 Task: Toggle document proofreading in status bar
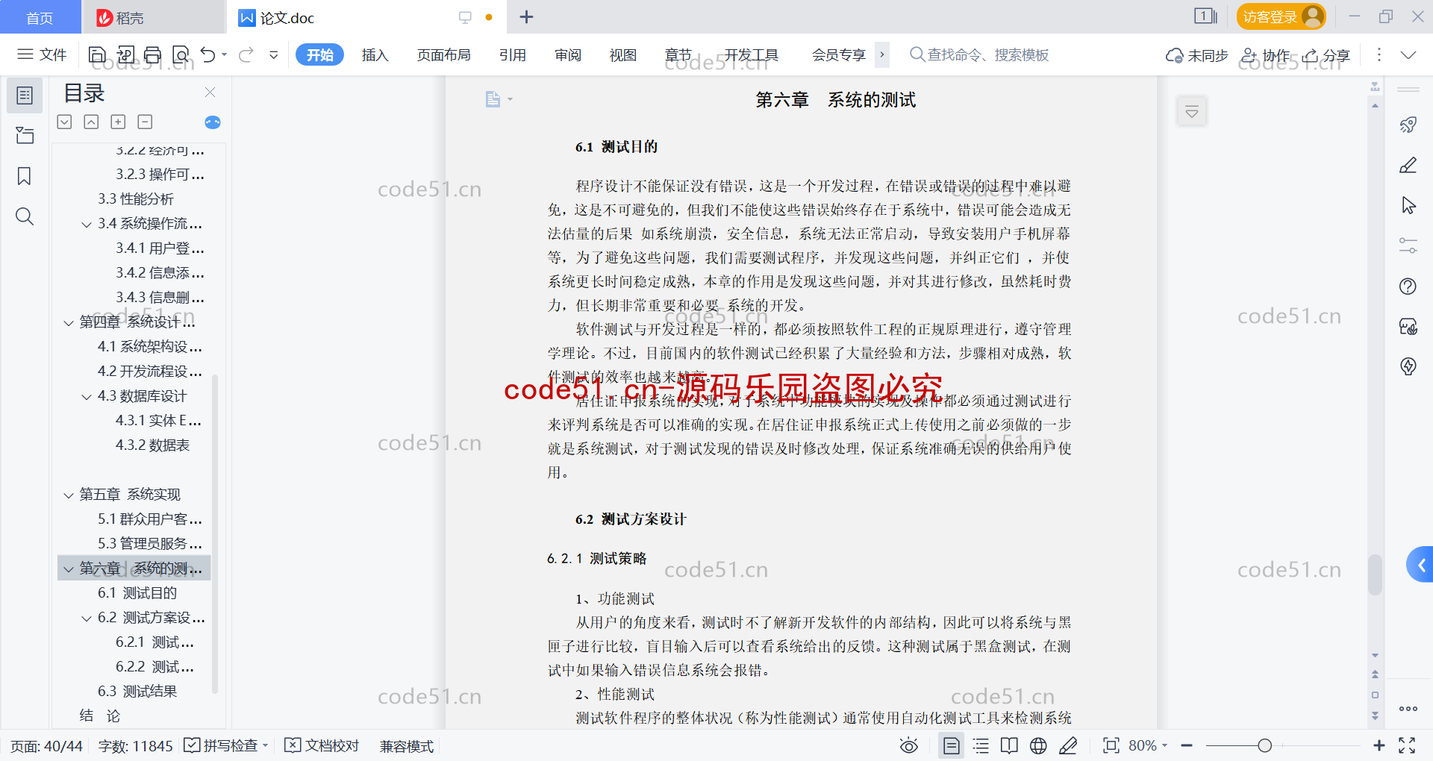[322, 745]
